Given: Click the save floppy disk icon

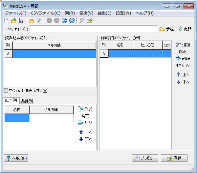Looking at the screenshot, I should click(21, 21).
